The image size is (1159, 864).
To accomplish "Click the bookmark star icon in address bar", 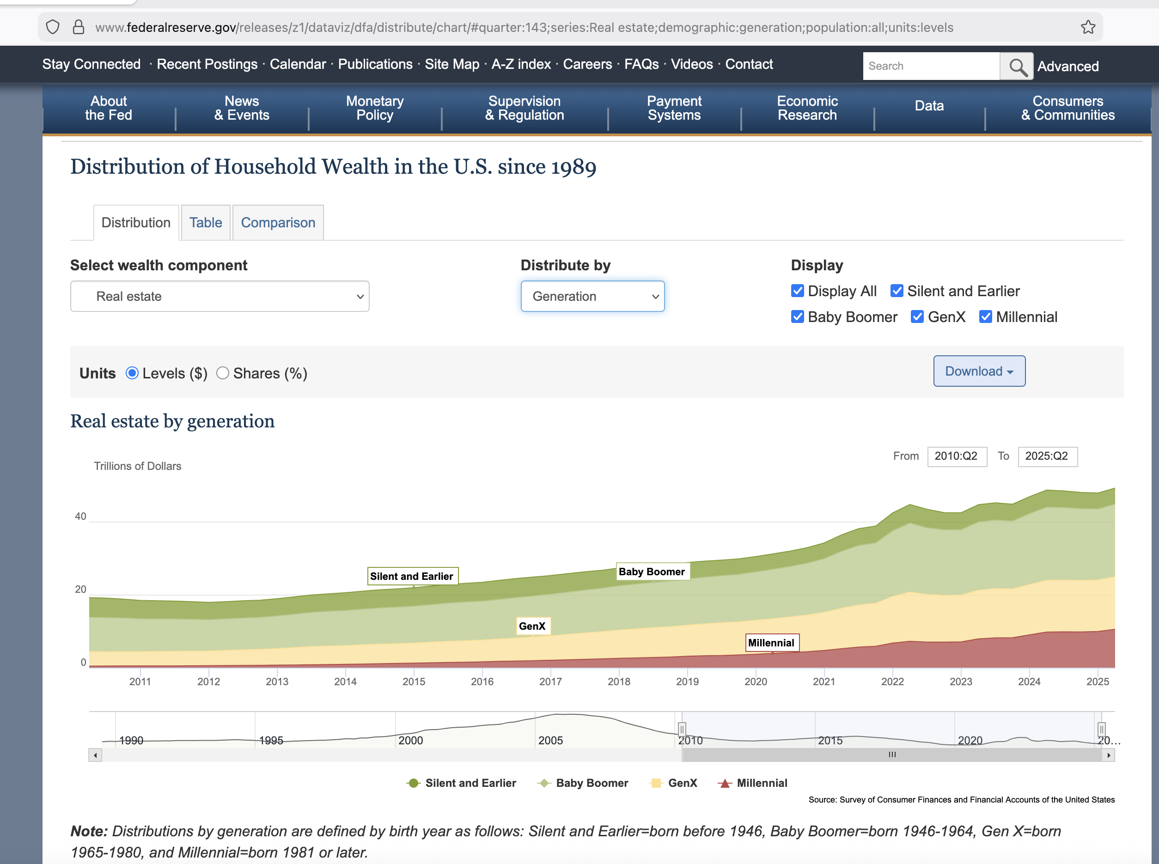I will click(x=1088, y=27).
